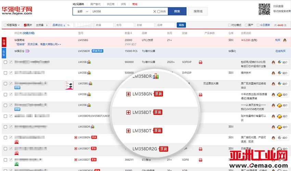Select checkbox of LM358DR/LM358DT row
The width and height of the screenshot is (291, 171).
pyautogui.click(x=5, y=116)
